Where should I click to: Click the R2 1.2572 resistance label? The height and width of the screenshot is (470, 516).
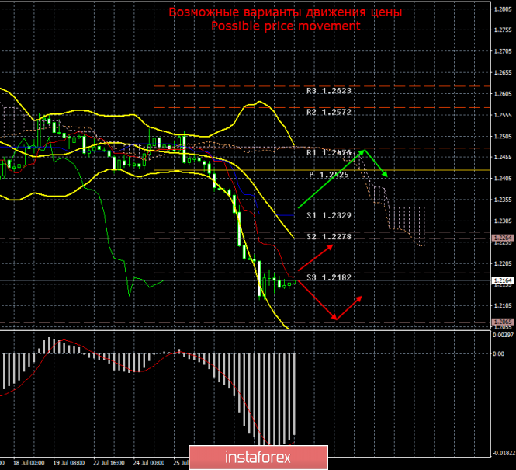(x=329, y=113)
